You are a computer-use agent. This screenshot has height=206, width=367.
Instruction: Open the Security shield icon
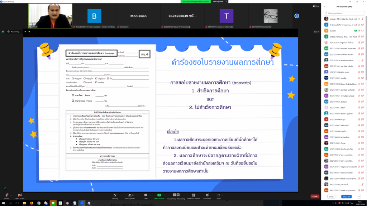point(115,195)
